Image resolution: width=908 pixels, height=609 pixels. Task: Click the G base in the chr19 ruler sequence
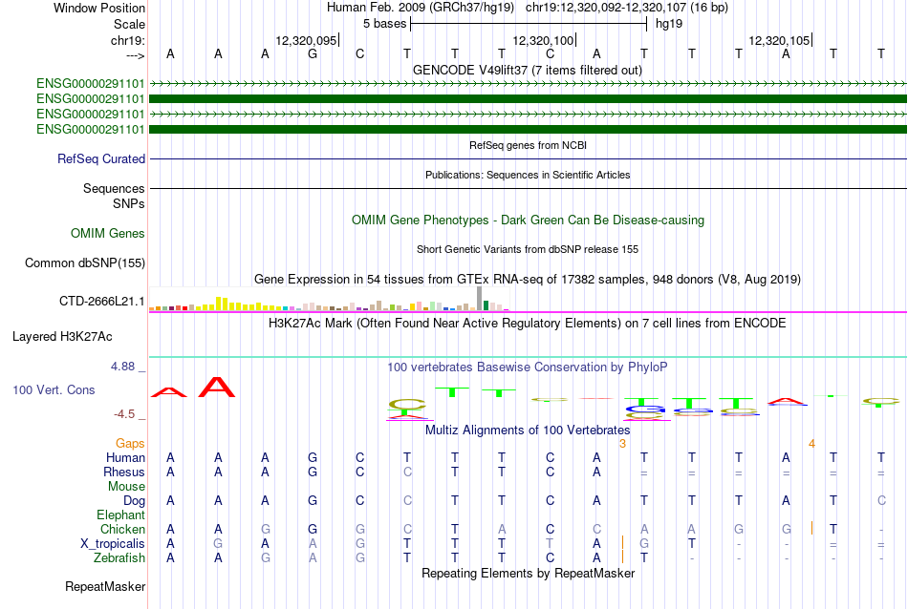(x=313, y=53)
